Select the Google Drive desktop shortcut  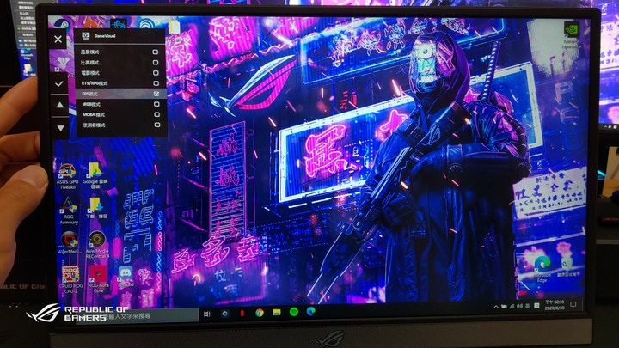[x=95, y=175]
